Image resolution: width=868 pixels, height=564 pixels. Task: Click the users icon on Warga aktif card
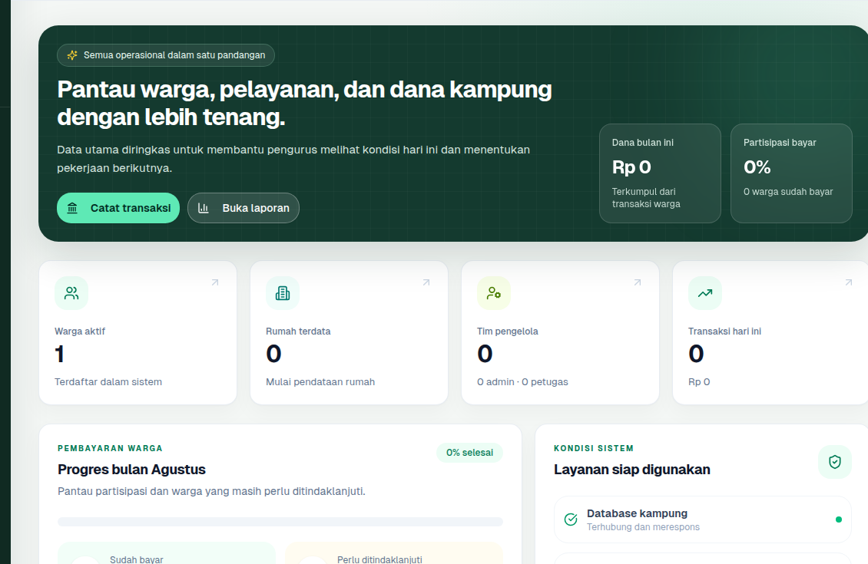click(71, 293)
